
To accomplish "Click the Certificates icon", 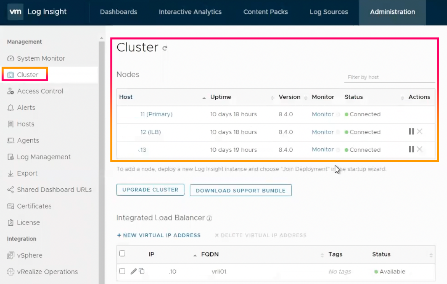I will pos(10,206).
